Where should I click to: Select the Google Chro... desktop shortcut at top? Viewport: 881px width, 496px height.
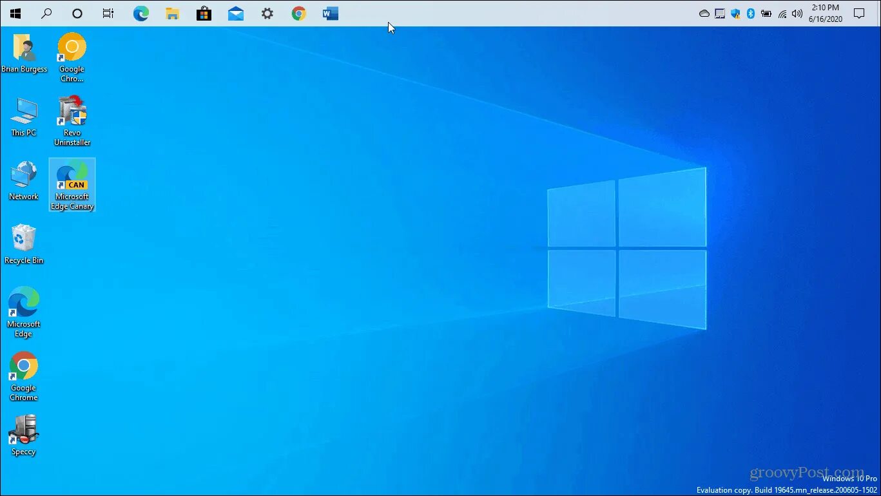[x=72, y=57]
